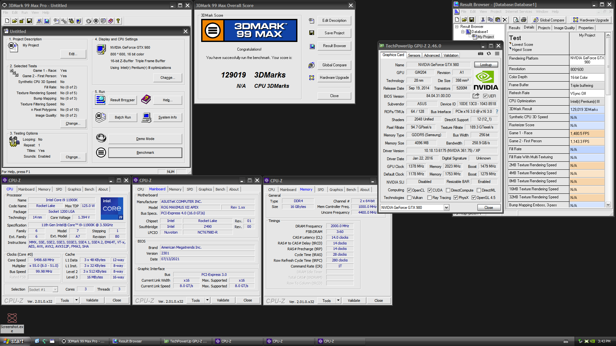
Task: Click the Global Compare toolbar button in Result Browser
Action: coord(549,20)
